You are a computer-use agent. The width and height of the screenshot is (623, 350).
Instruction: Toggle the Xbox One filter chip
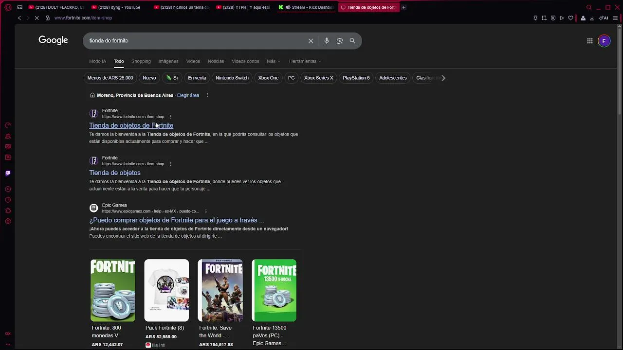pos(268,78)
